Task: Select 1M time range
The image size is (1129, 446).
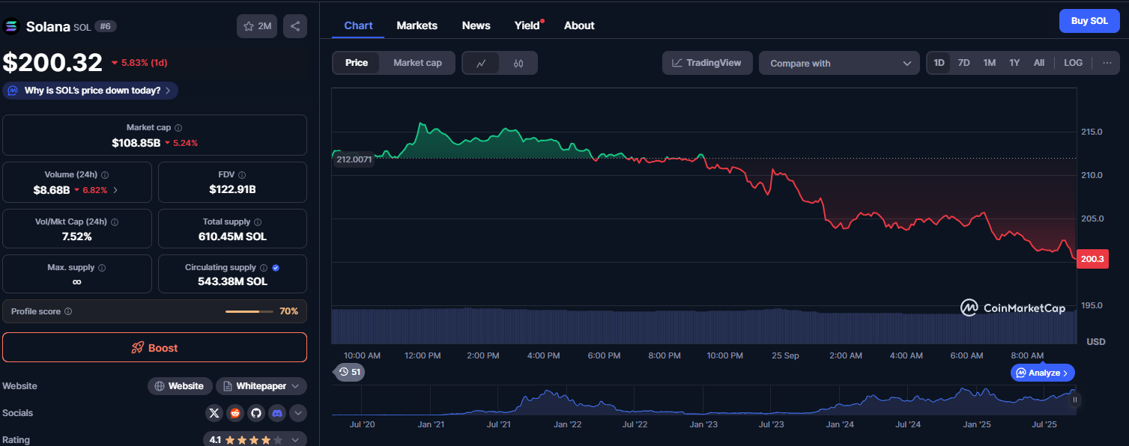Action: (990, 63)
